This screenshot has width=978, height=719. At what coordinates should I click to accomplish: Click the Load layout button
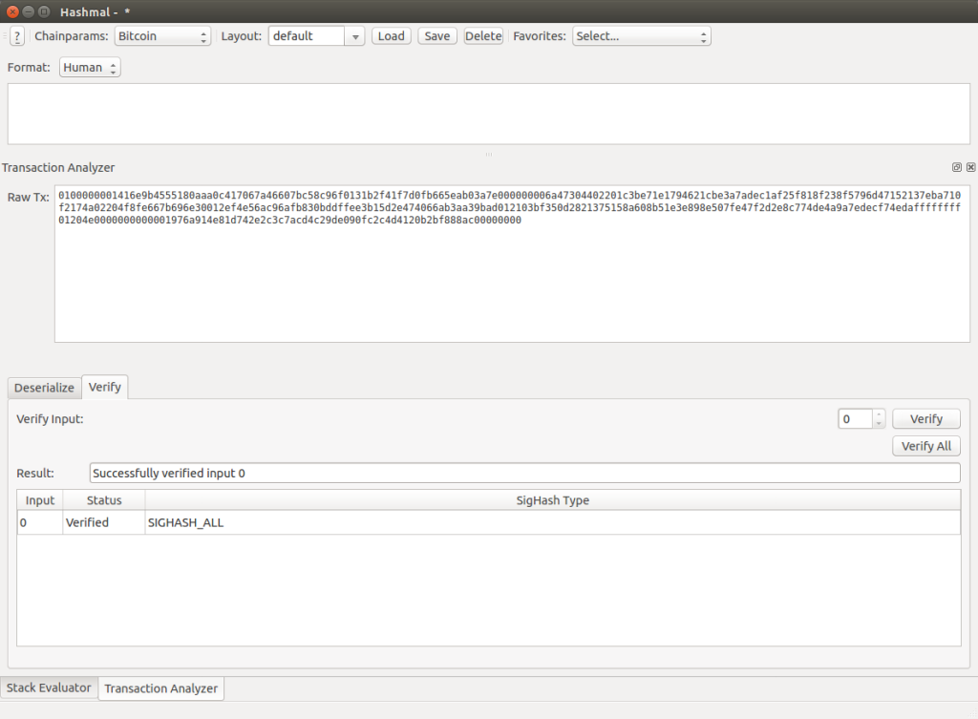pos(391,36)
